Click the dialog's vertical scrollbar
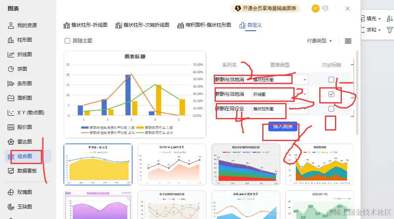The height and width of the screenshot is (219, 394). coord(357,93)
